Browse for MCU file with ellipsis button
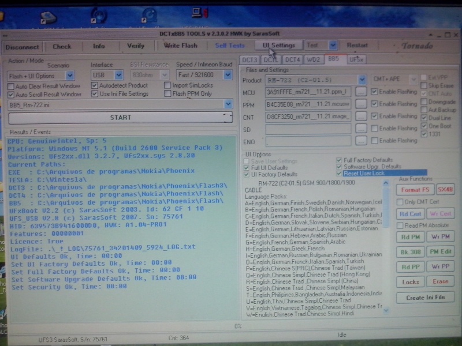 pos(361,92)
